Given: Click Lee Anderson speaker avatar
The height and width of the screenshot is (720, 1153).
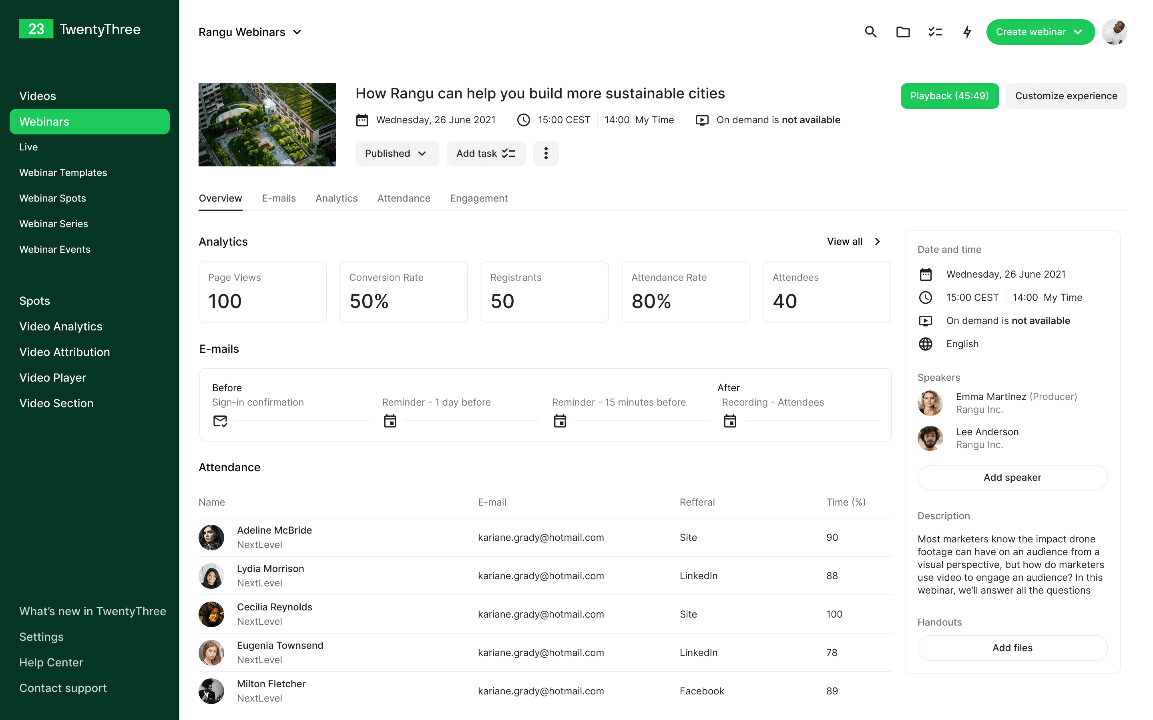Looking at the screenshot, I should click(x=930, y=438).
